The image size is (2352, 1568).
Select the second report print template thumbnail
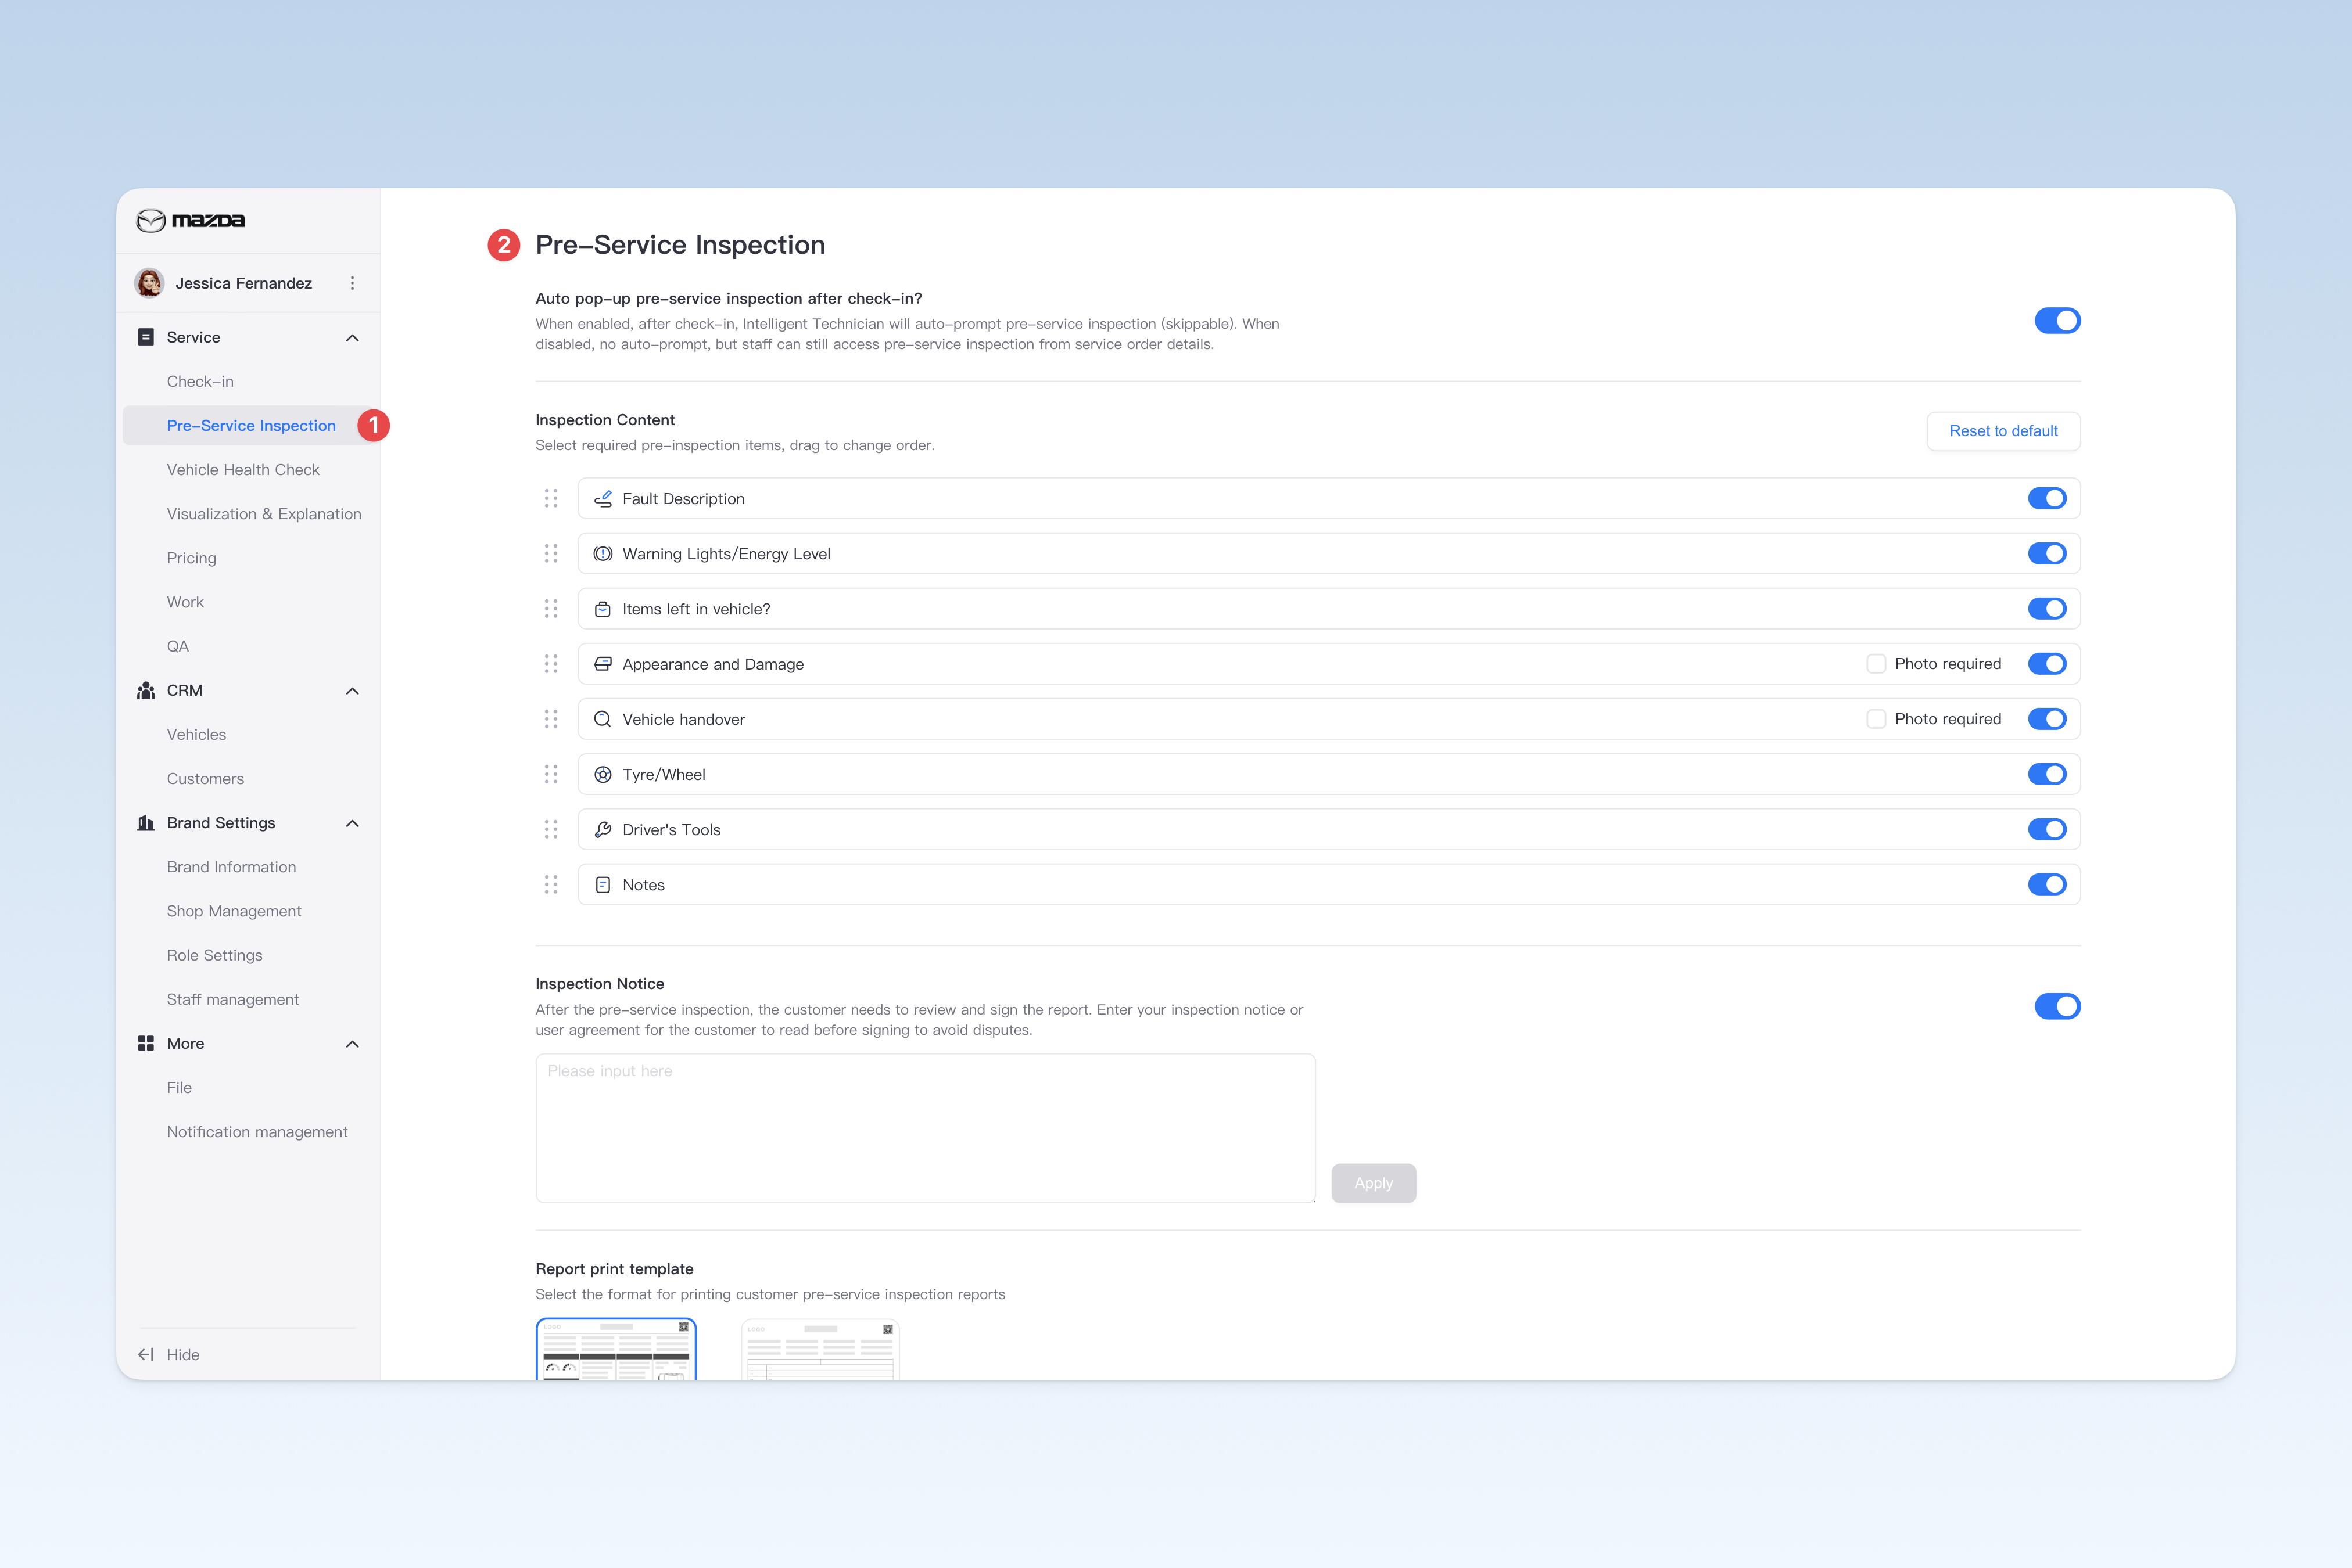[x=819, y=1349]
